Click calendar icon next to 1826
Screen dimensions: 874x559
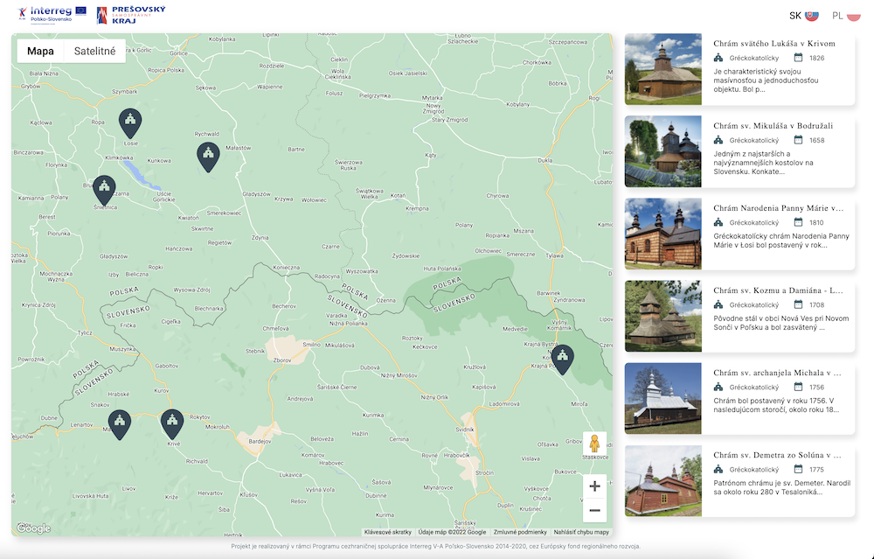pyautogui.click(x=798, y=58)
